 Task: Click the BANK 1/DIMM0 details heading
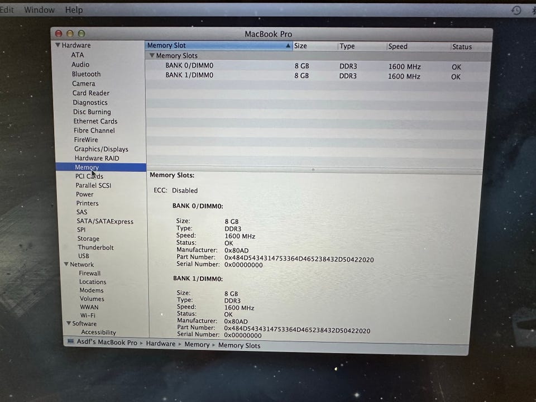tap(198, 278)
